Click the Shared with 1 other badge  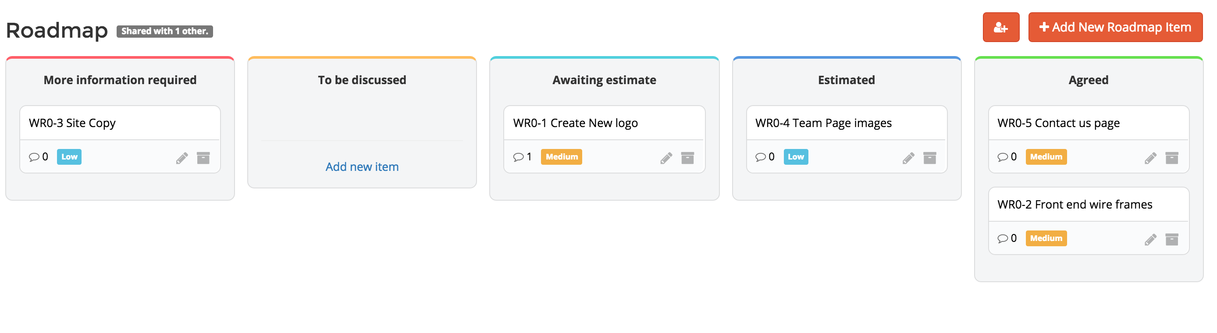coord(164,31)
